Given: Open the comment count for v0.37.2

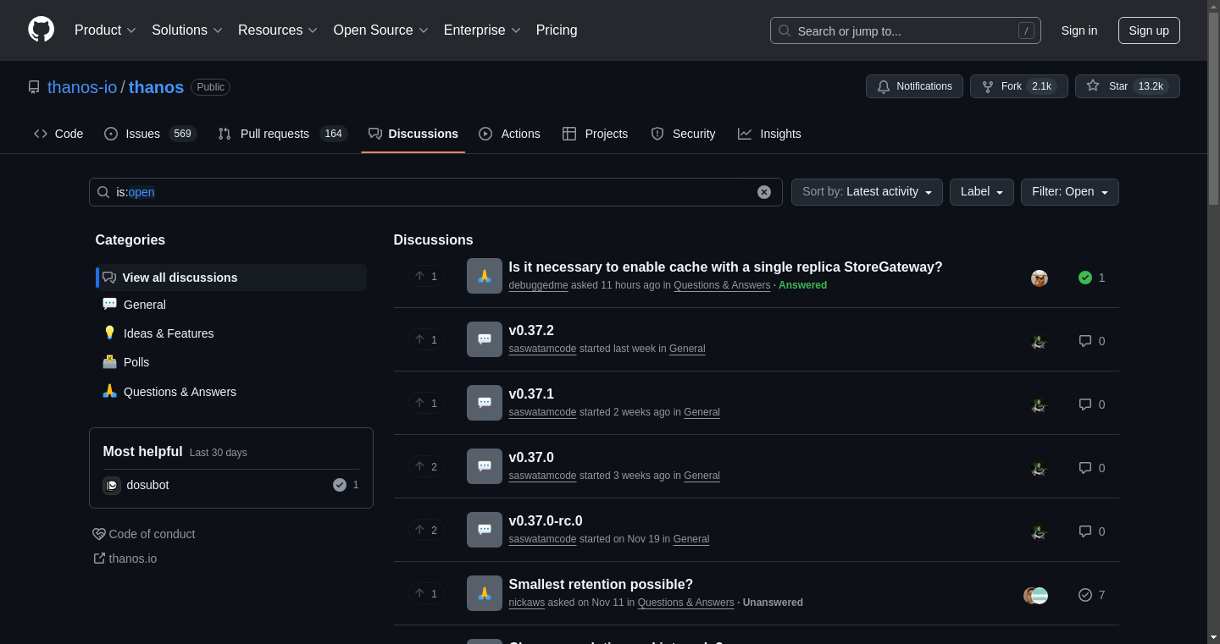Looking at the screenshot, I should 1092,341.
